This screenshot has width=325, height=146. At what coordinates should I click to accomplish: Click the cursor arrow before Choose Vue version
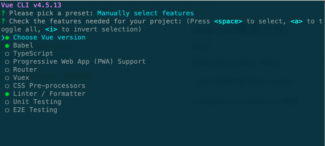coord(3,38)
